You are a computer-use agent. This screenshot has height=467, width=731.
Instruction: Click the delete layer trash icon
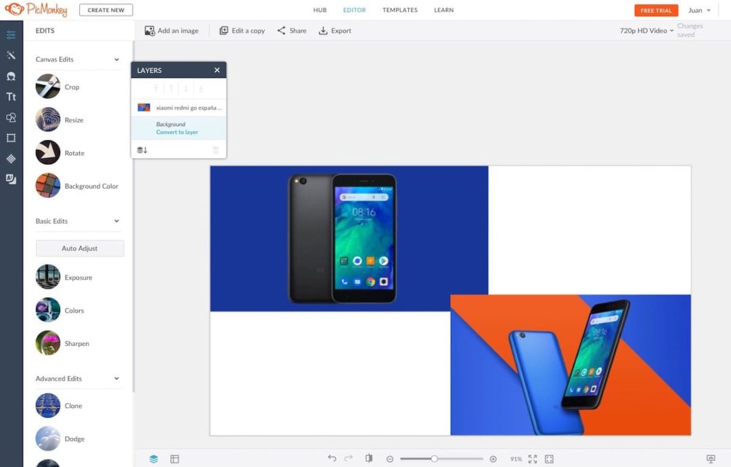click(216, 150)
